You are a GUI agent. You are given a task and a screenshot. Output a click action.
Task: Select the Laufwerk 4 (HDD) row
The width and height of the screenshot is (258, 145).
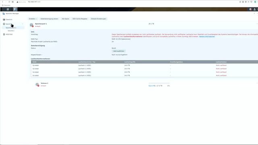(x=144, y=75)
